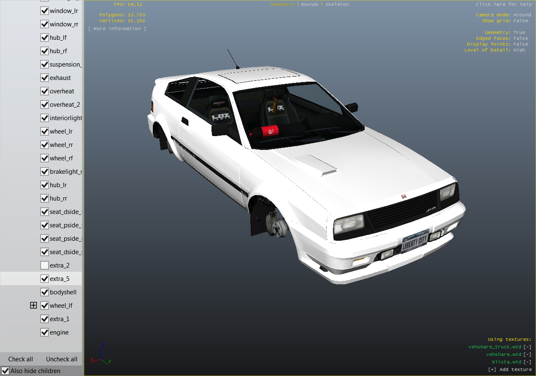Uncheck the wheel_rf checkbox

pyautogui.click(x=45, y=158)
